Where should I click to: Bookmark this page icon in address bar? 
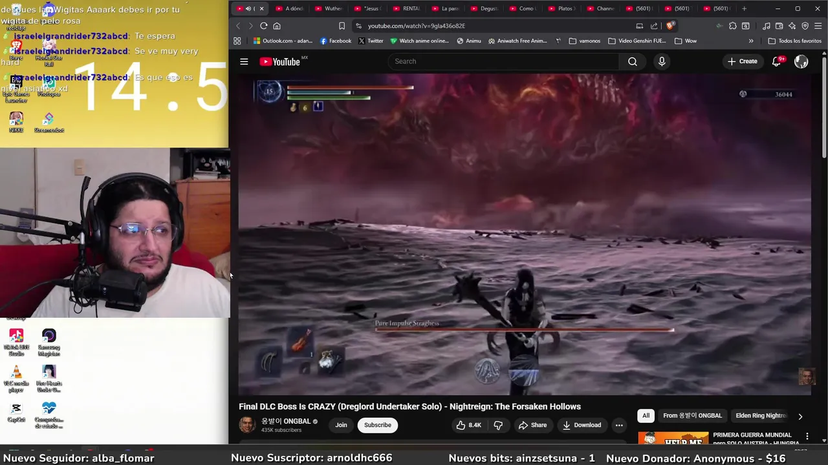pyautogui.click(x=342, y=26)
